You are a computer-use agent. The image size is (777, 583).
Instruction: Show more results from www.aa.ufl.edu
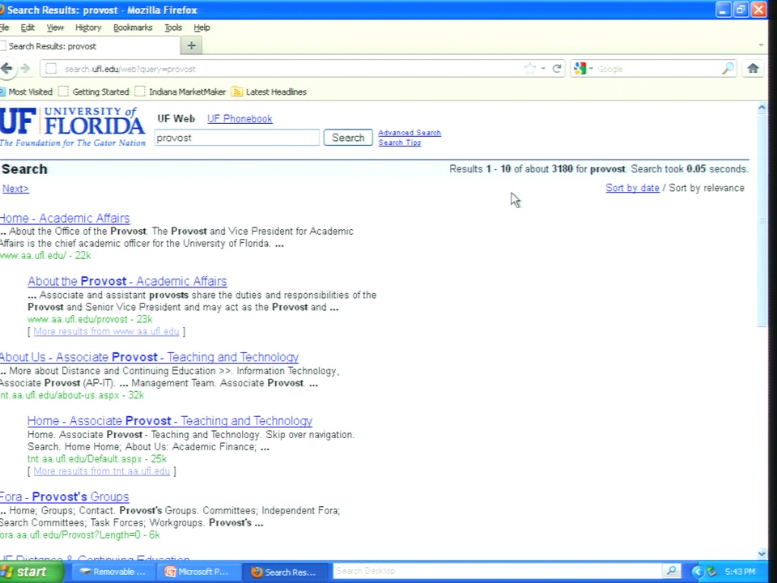point(106,332)
